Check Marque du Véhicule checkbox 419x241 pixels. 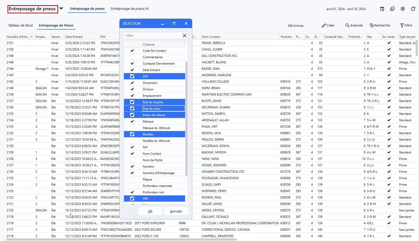132,128
